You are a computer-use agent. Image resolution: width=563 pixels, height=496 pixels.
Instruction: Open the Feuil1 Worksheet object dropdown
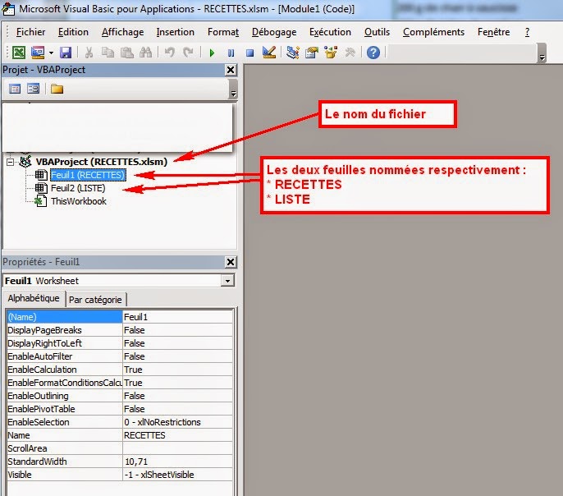[x=227, y=281]
